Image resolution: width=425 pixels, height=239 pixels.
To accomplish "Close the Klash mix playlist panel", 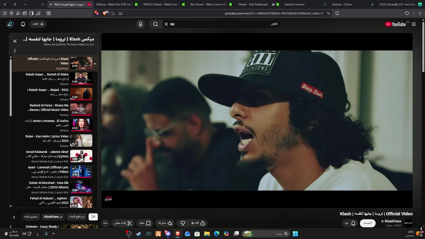I will coord(15,41).
